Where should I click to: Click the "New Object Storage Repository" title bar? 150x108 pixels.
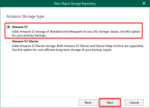tap(75, 4)
